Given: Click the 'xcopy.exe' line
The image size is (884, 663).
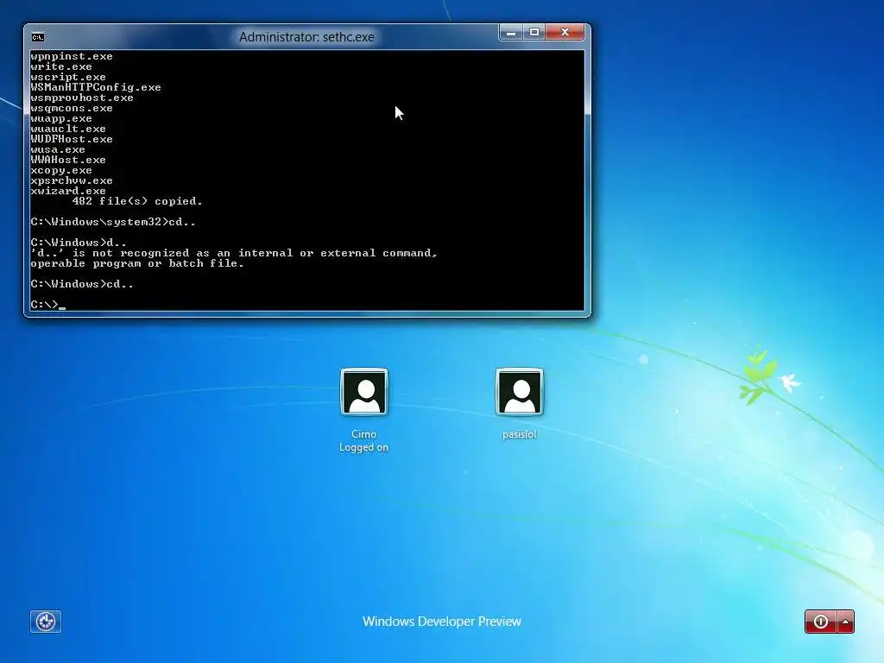Looking at the screenshot, I should [x=61, y=170].
